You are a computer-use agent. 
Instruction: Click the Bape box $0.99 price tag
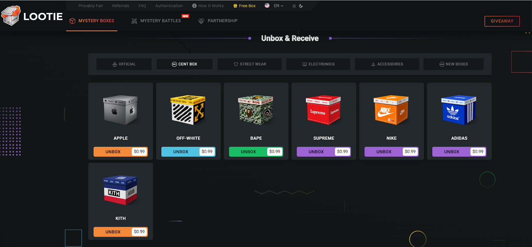coord(275,151)
